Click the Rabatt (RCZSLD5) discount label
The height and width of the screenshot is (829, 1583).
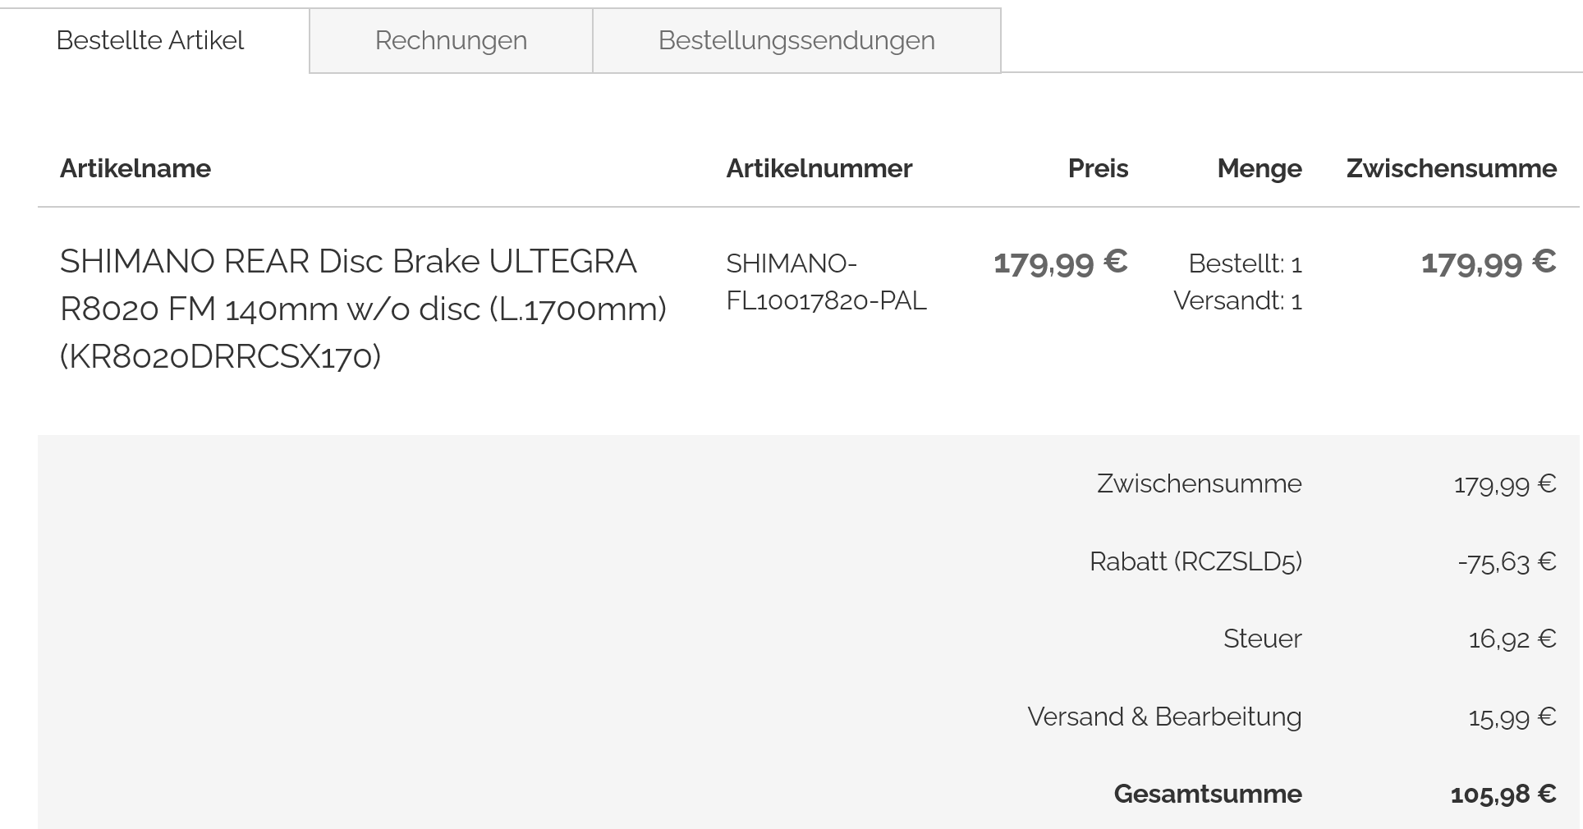[x=1195, y=561]
